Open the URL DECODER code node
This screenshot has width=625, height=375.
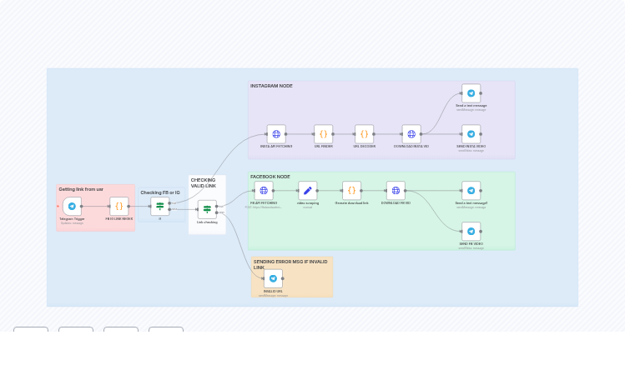364,134
